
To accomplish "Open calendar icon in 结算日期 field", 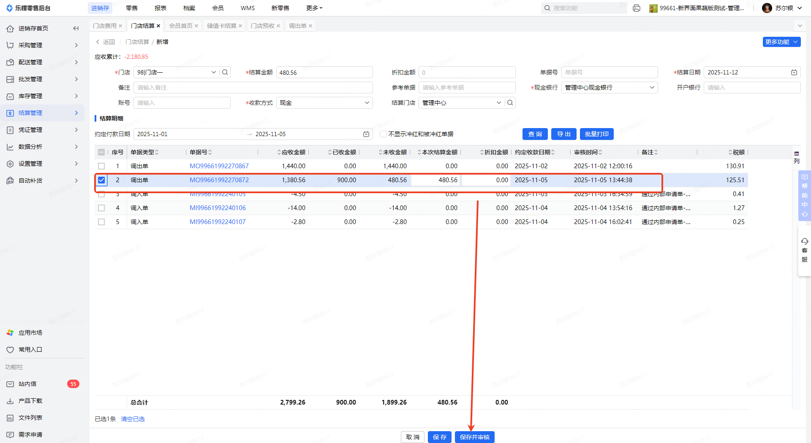I will [x=794, y=72].
